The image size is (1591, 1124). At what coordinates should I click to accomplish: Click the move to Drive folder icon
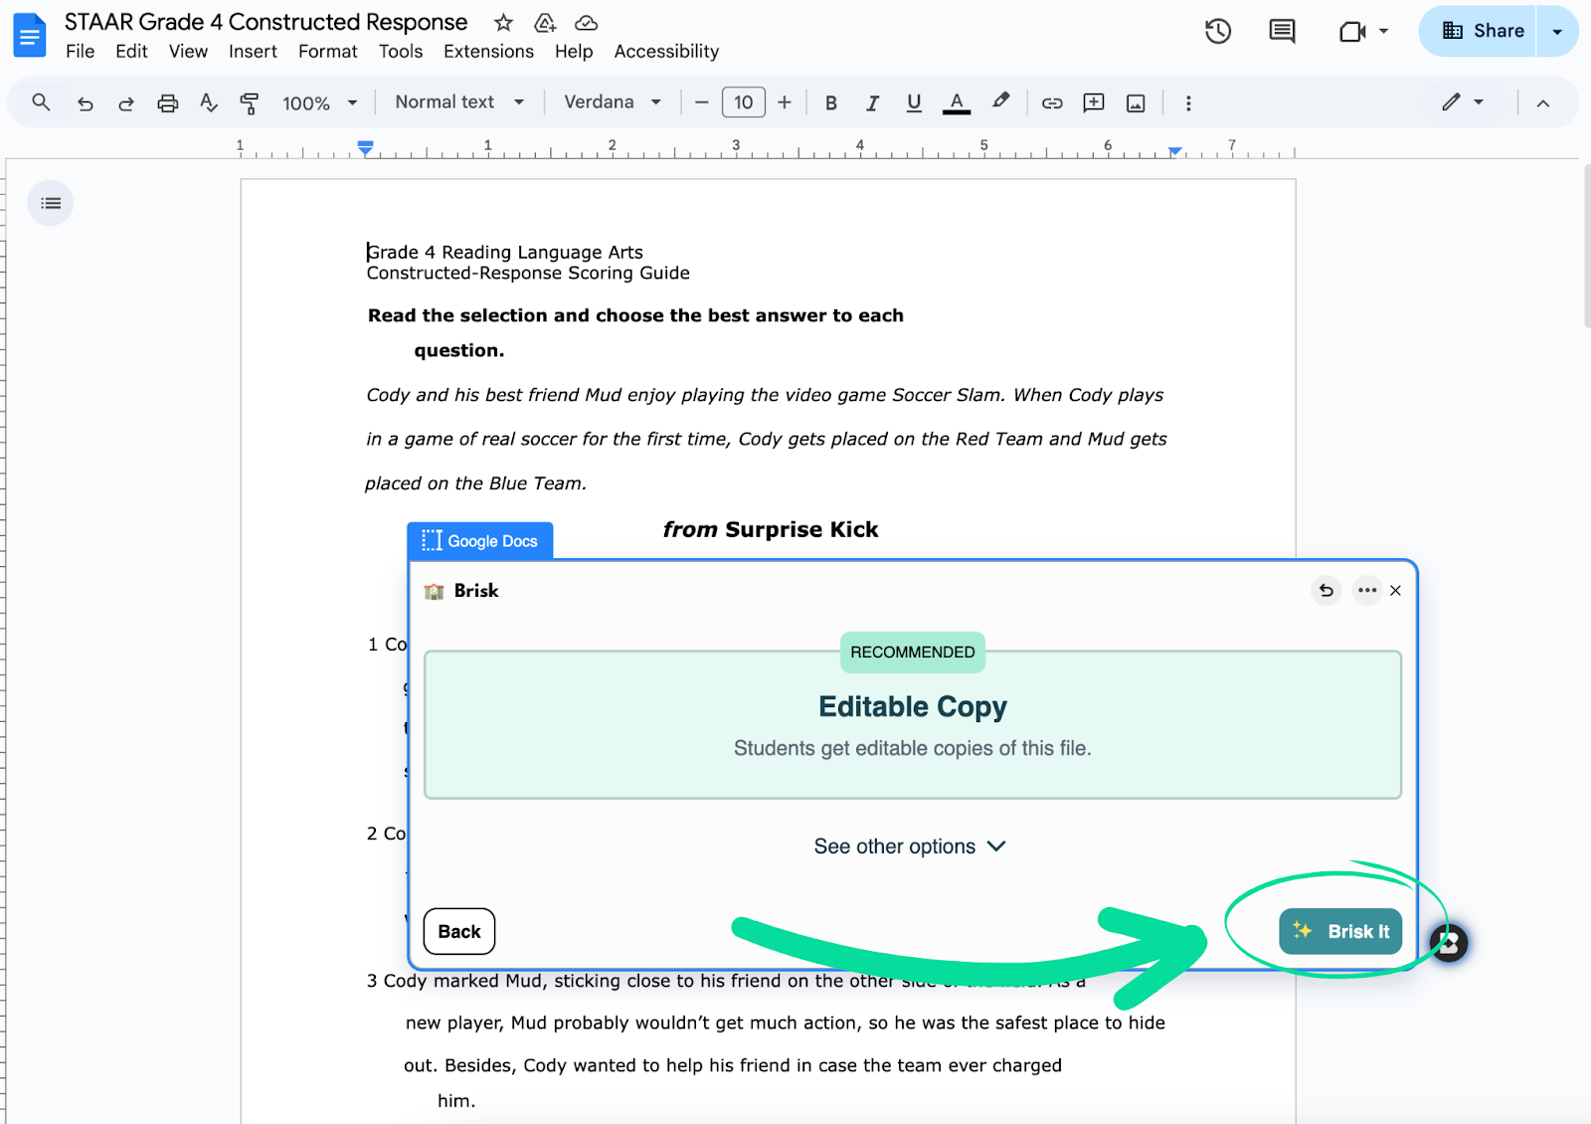tap(545, 22)
